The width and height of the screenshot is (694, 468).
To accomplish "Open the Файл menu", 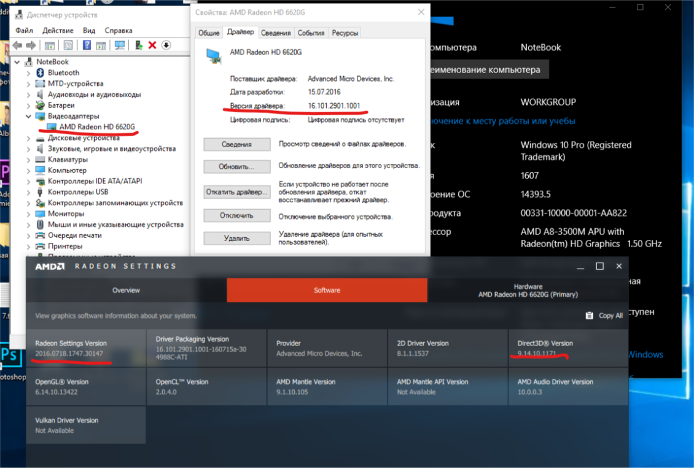I will tap(25, 30).
